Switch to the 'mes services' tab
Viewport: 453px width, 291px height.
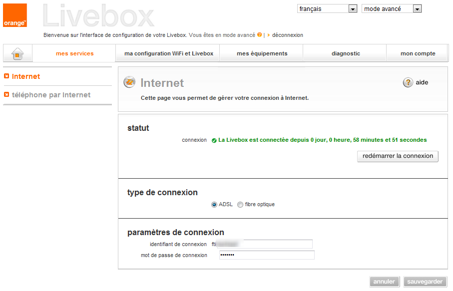point(74,53)
